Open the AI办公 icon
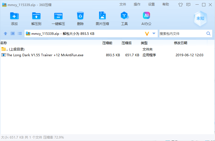Viewport: 215px width, 141px height. click(x=146, y=15)
